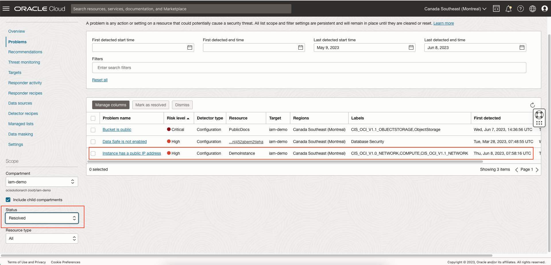This screenshot has height=265, width=551.
Task: Go to the previous page arrow
Action: [517, 170]
